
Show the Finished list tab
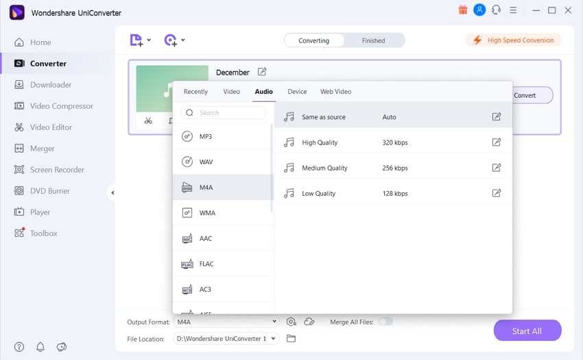tap(373, 40)
